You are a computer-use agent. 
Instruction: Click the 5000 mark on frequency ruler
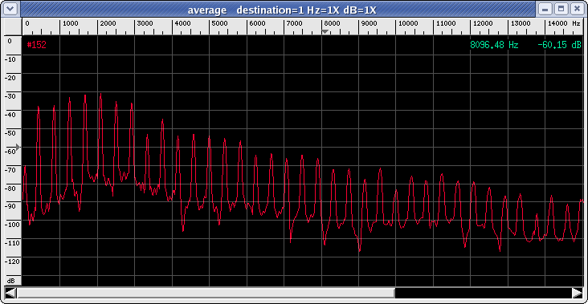[x=220, y=23]
